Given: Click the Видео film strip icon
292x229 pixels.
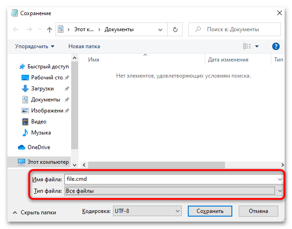Looking at the screenshot, I should tap(25, 122).
